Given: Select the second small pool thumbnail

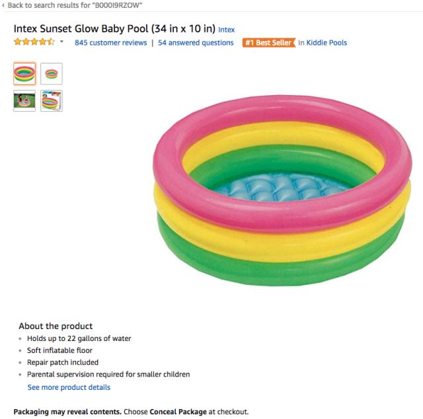Looking at the screenshot, I should [52, 73].
